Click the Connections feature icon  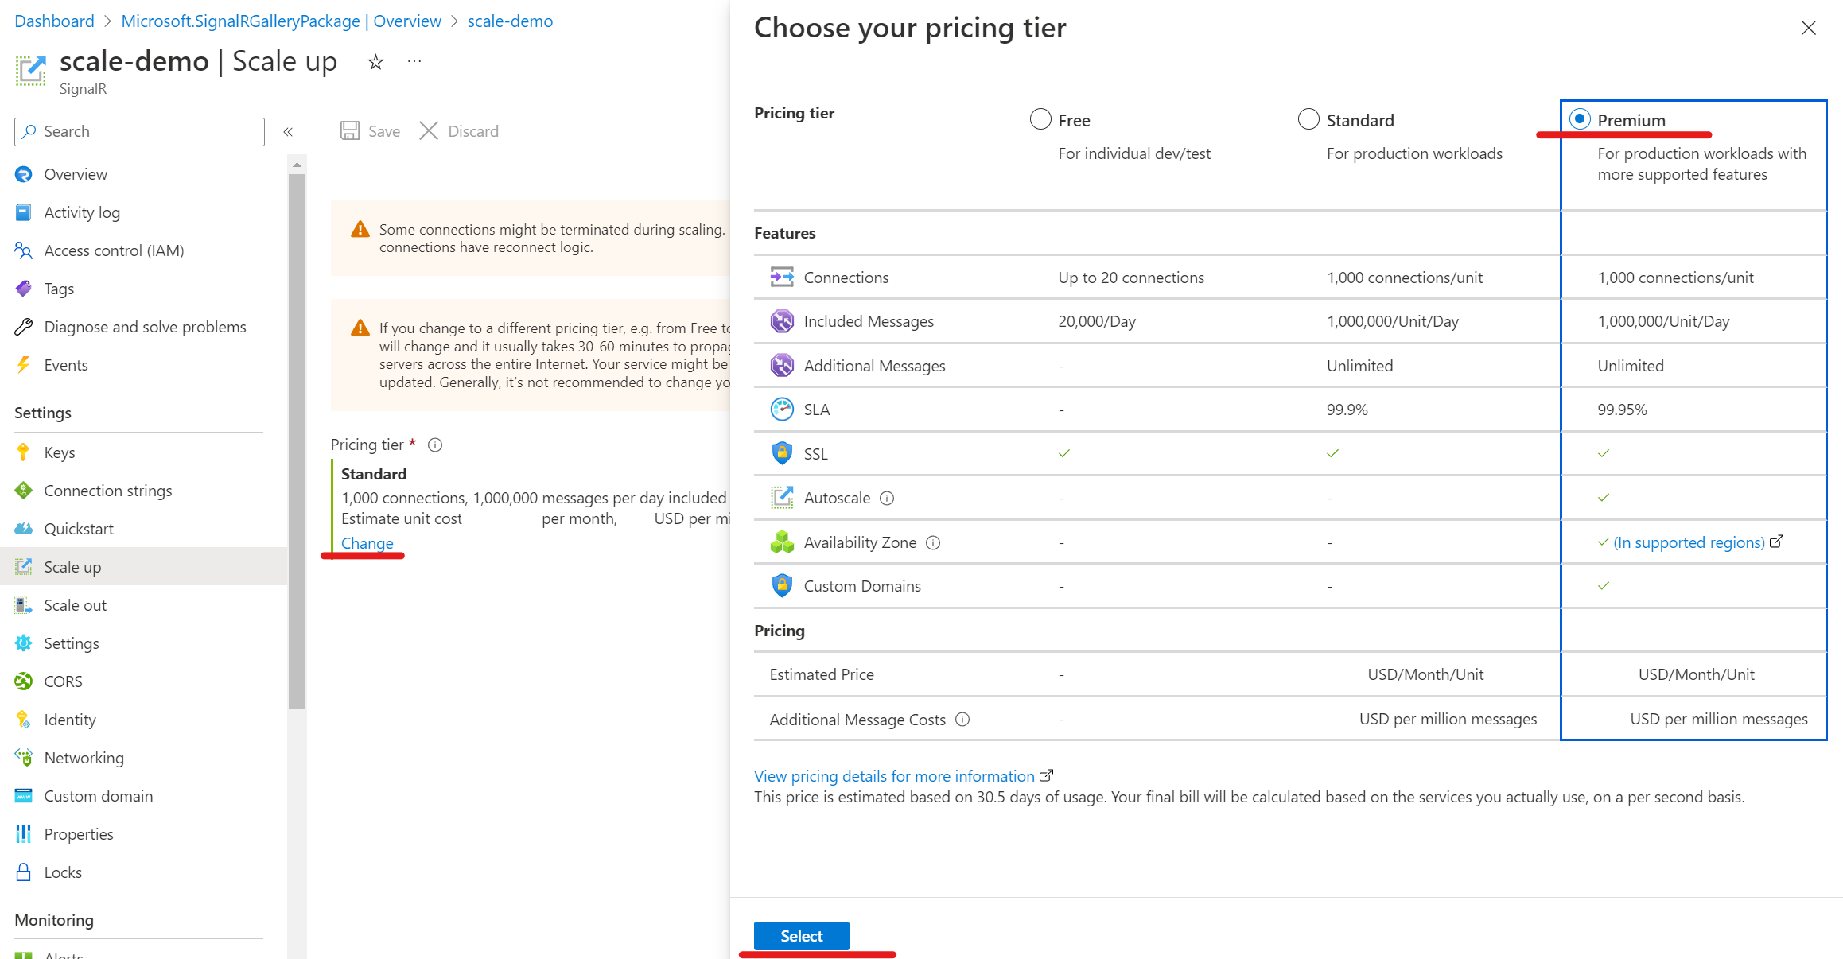(x=779, y=277)
